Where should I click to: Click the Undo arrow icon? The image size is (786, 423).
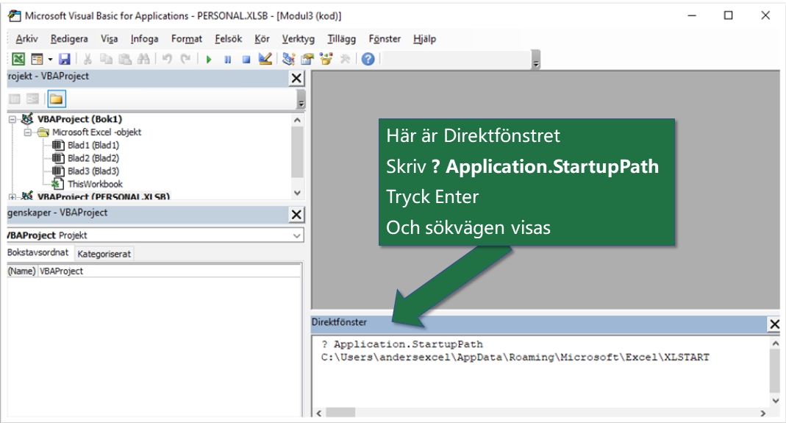pyautogui.click(x=167, y=59)
